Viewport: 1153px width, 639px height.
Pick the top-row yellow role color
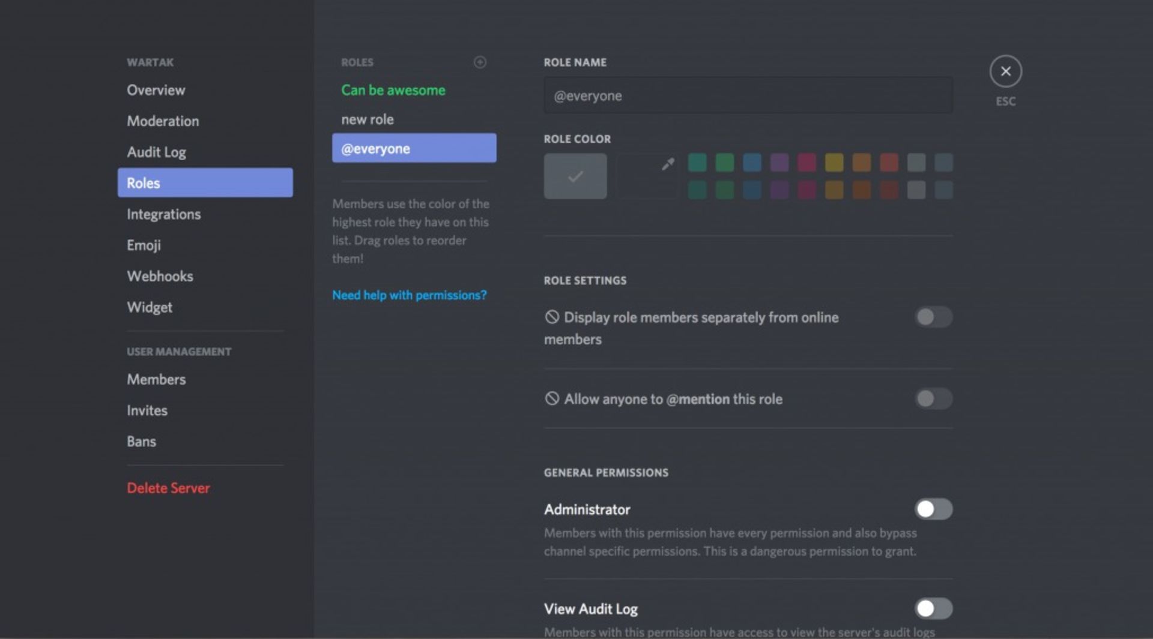point(834,163)
